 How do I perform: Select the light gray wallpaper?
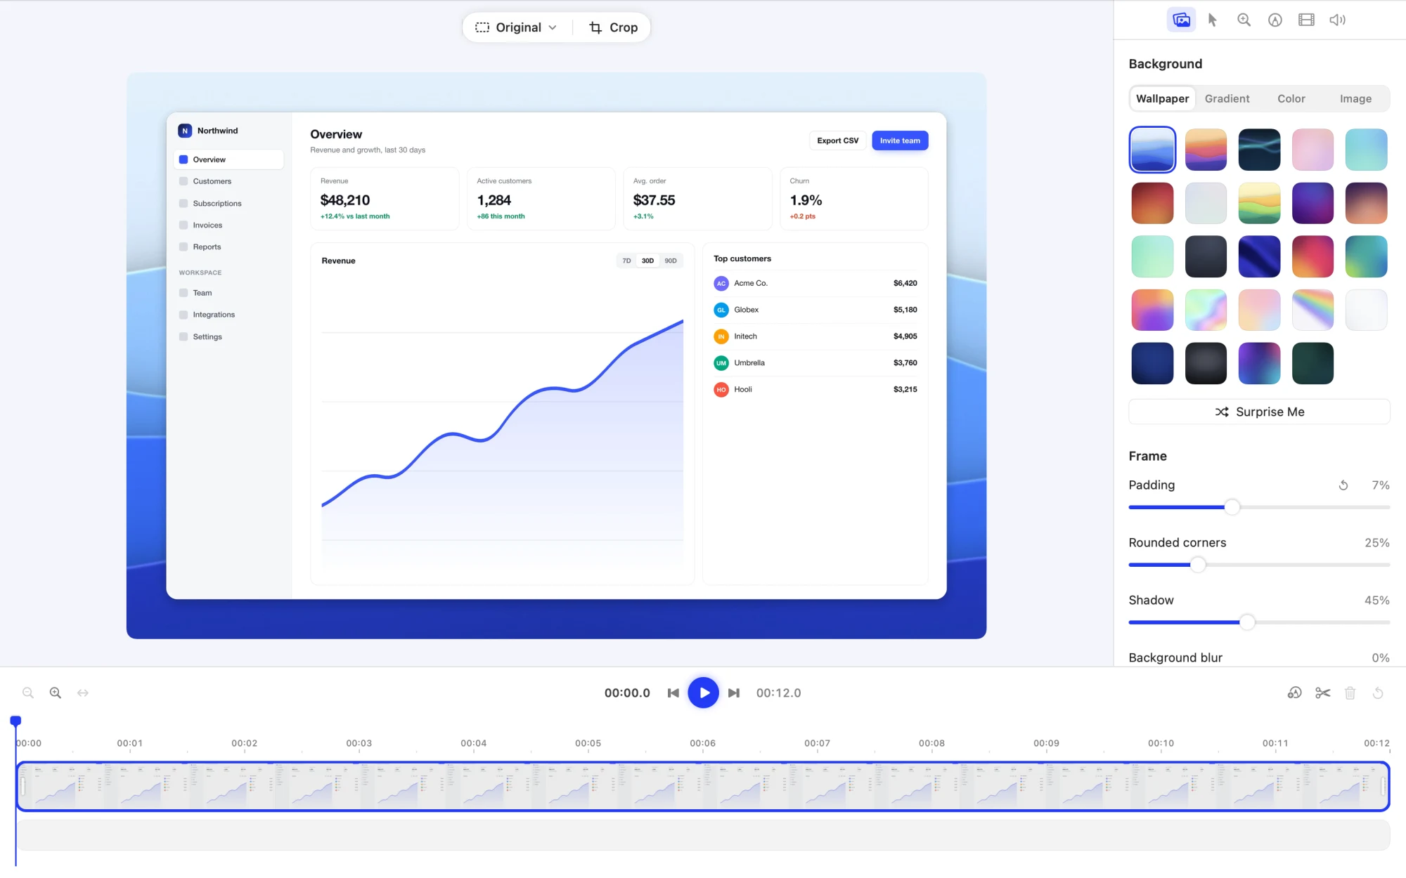tap(1206, 203)
